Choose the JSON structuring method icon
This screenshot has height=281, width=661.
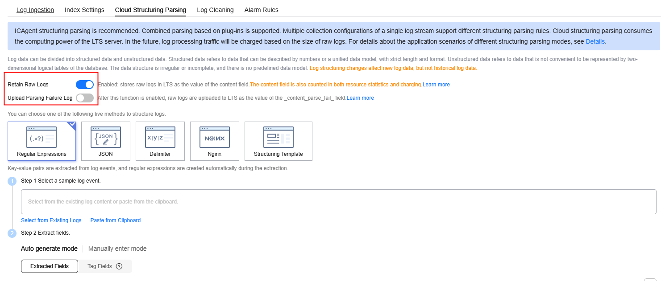pos(106,137)
